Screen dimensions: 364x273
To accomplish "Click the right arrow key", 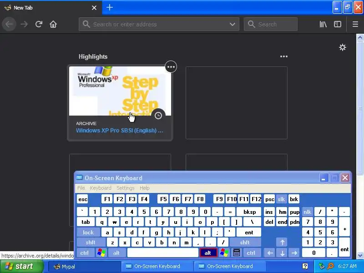I will tap(294, 253).
